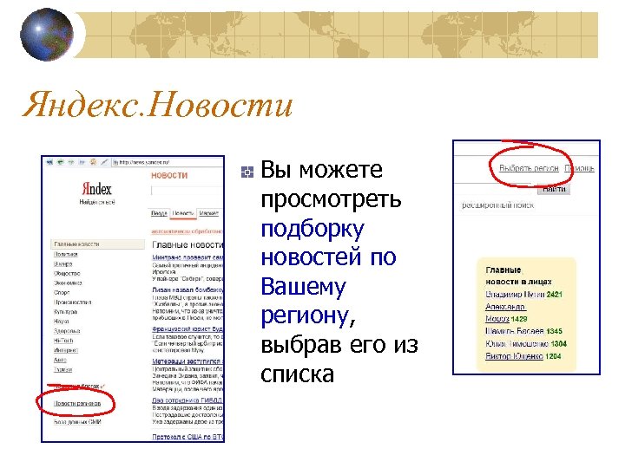
Task: Open the Туризм rubric link
Action: click(63, 369)
